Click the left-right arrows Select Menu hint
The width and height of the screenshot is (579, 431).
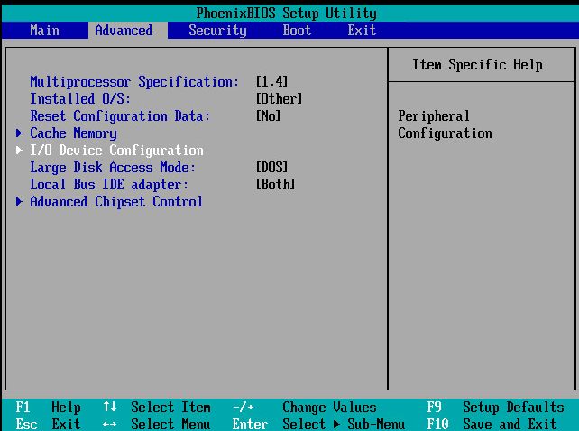click(x=157, y=424)
